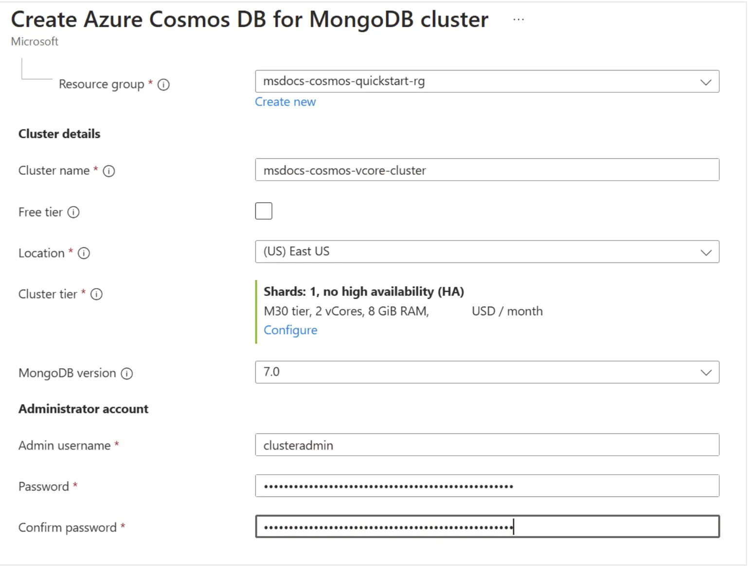The height and width of the screenshot is (566, 749).
Task: Click the 'Admin username' label
Action: point(65,446)
